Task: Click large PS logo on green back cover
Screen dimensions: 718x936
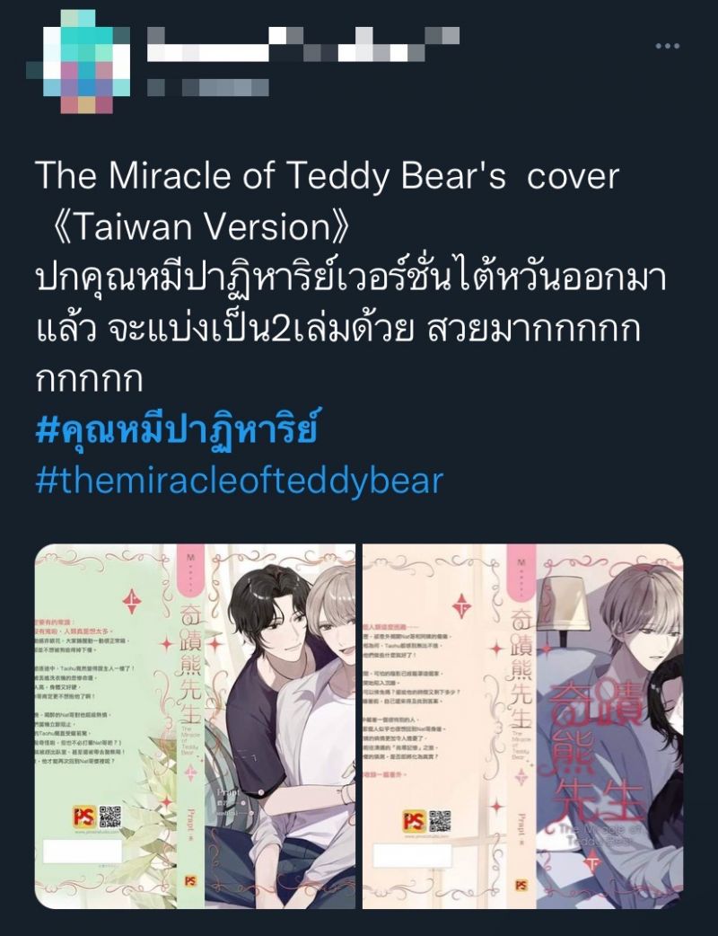Action: (x=84, y=816)
